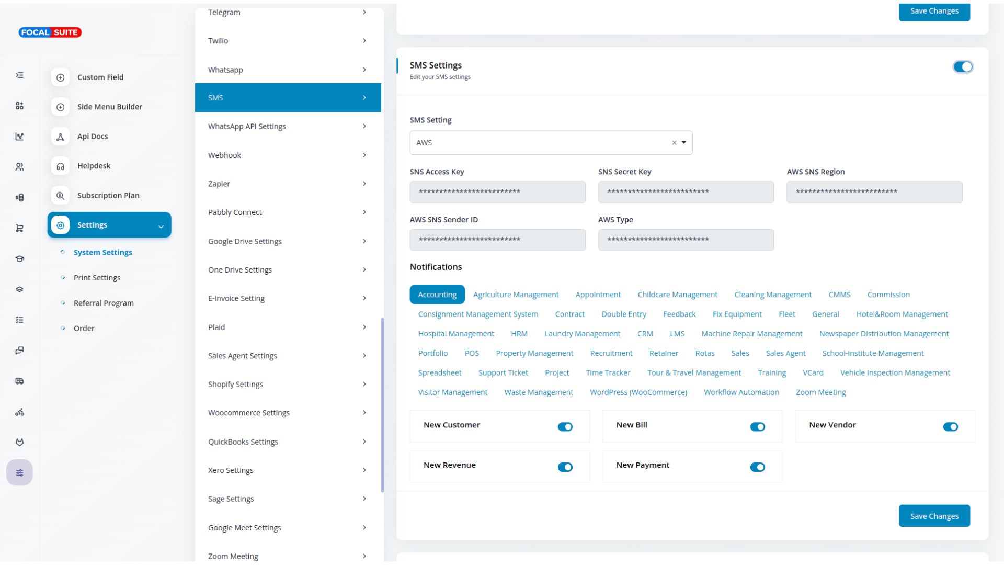Open Print Settings submenu link
Screen dimensions: 1004x565
[x=97, y=278]
